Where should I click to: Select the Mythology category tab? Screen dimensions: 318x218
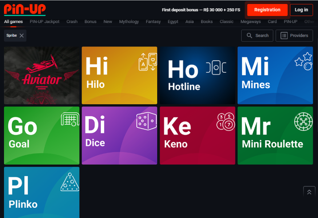[129, 21]
